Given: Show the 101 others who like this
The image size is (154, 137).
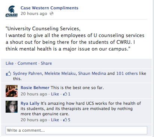Looking at the screenshot, I should tap(127, 73).
